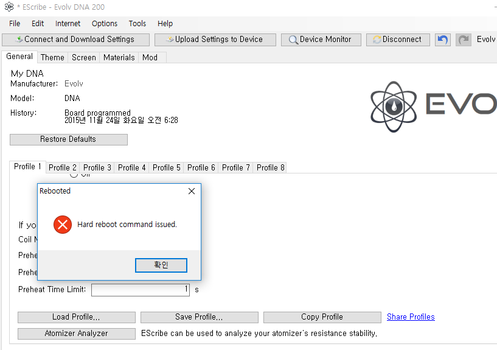
Task: Click the Save Profile... button
Action: tap(200, 317)
